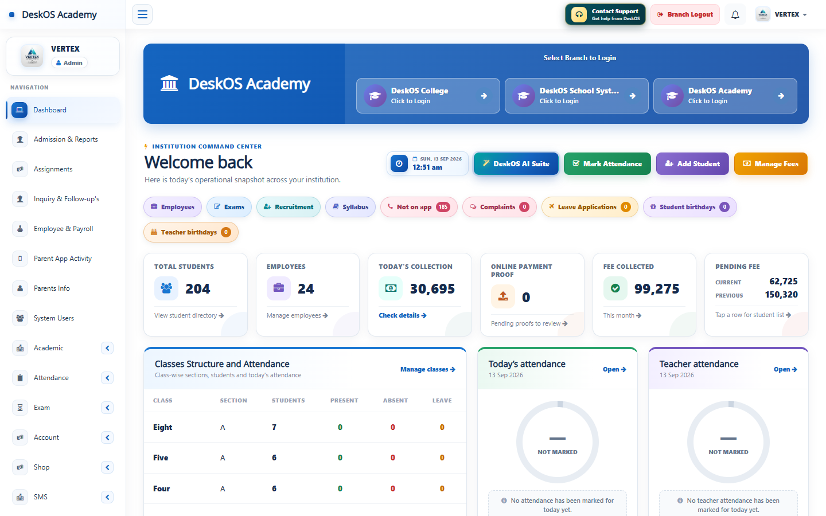The width and height of the screenshot is (826, 516).
Task: Click the Exam hourglass icon
Action: [x=20, y=408]
